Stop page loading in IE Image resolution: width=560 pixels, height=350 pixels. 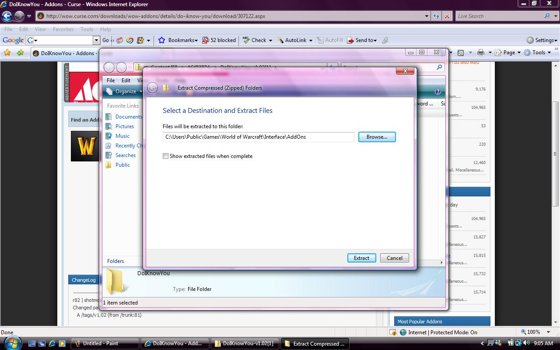click(447, 16)
